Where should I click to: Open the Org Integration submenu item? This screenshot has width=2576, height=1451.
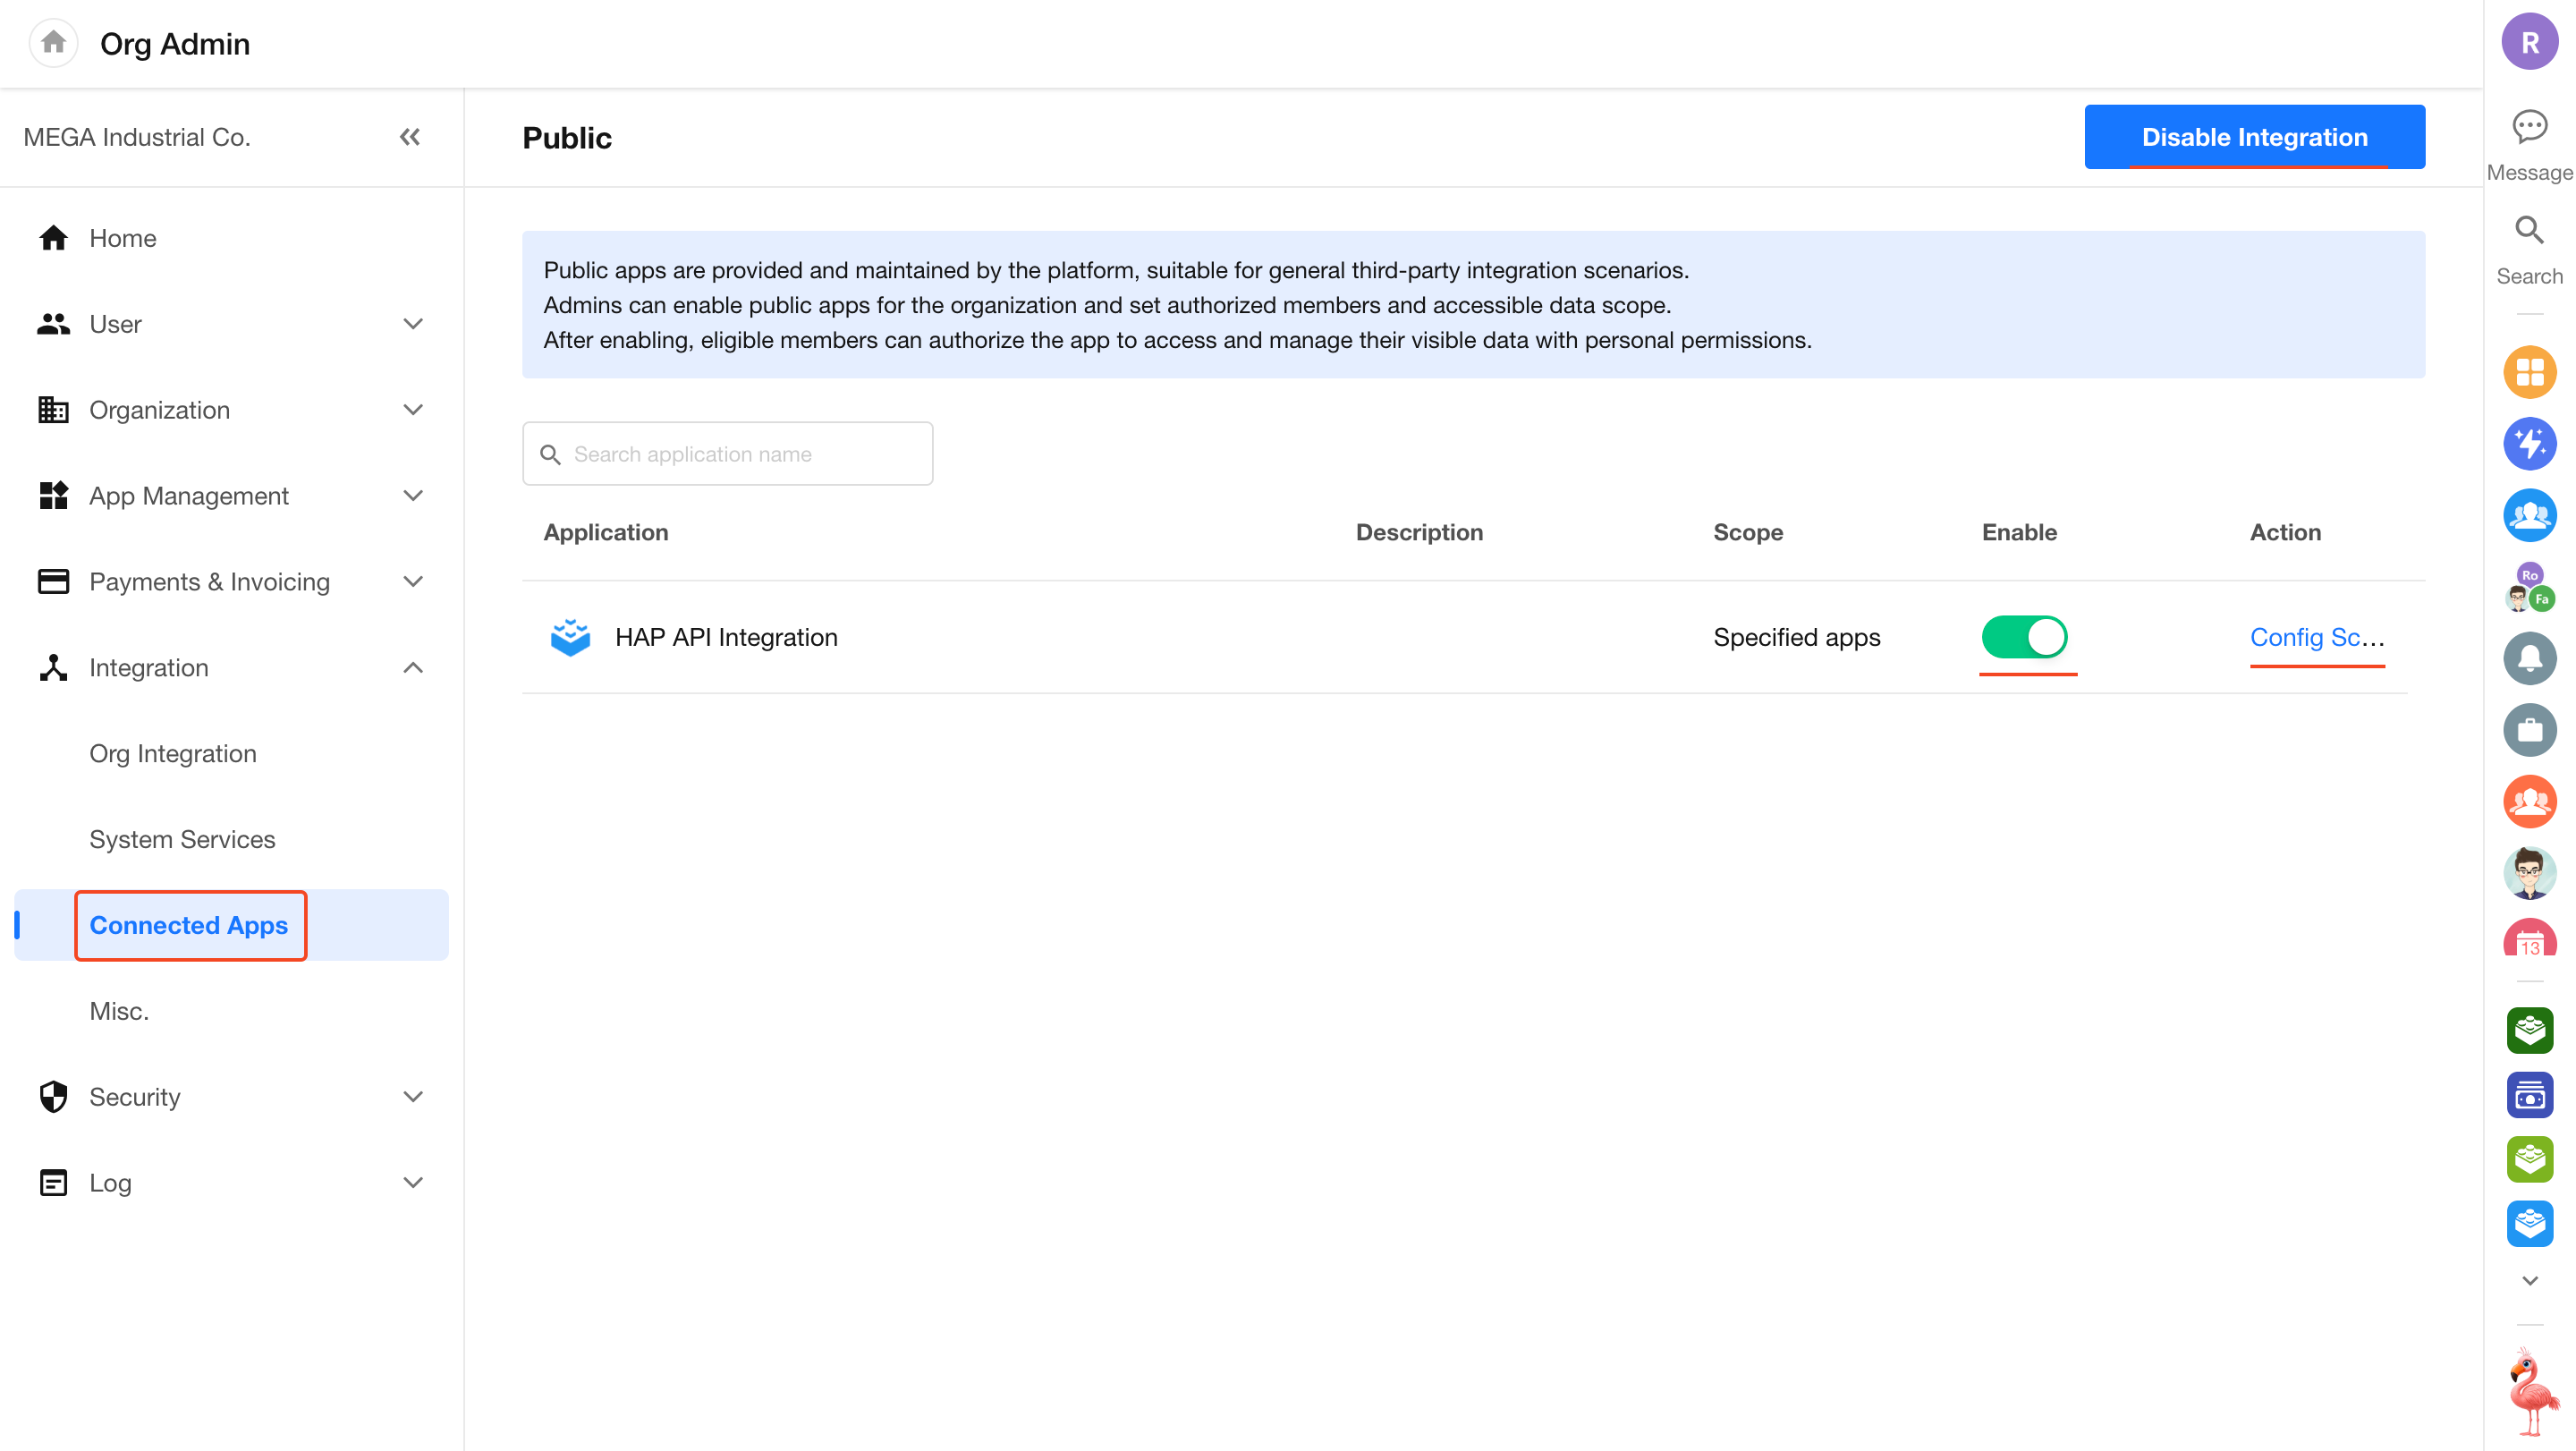173,754
